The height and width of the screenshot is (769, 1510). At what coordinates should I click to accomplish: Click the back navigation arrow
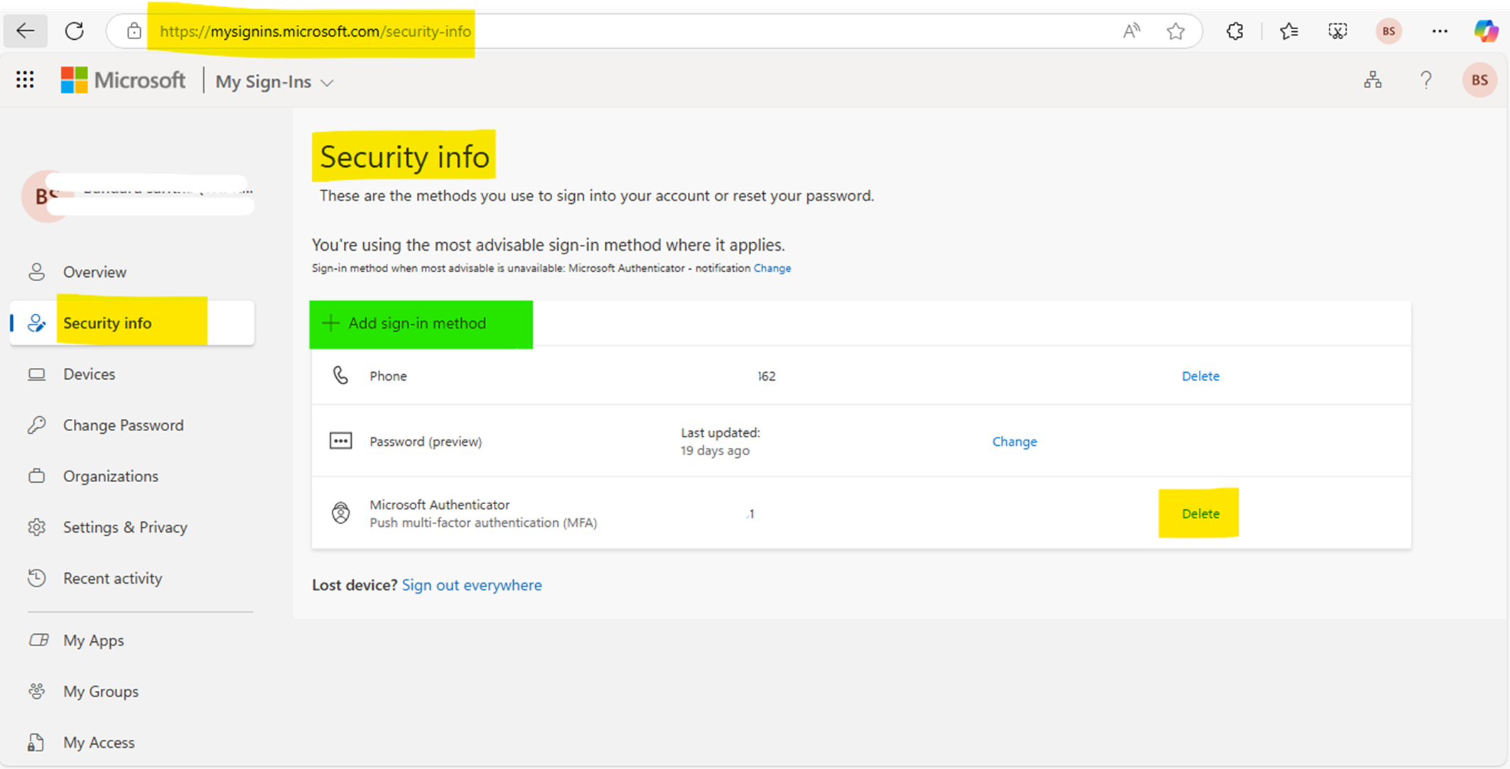(25, 31)
